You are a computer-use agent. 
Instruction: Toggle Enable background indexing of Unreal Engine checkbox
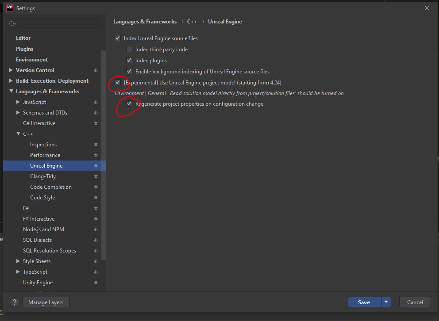point(129,71)
